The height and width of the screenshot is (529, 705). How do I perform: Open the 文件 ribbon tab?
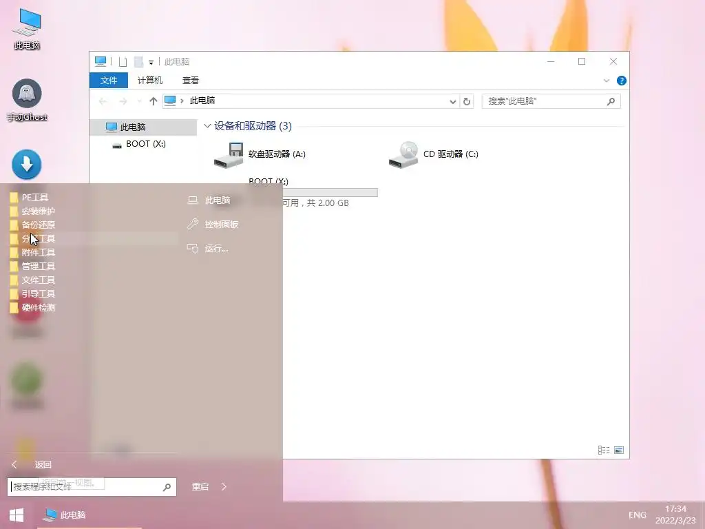click(x=109, y=81)
